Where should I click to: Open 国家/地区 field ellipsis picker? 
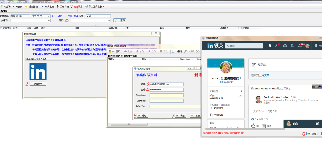[109, 20]
